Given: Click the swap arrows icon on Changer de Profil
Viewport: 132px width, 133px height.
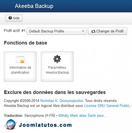Looking at the screenshot, I should pos(93,31).
